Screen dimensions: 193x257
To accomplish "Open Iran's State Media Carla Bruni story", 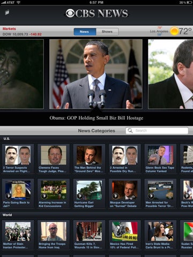I will [x=160, y=235].
